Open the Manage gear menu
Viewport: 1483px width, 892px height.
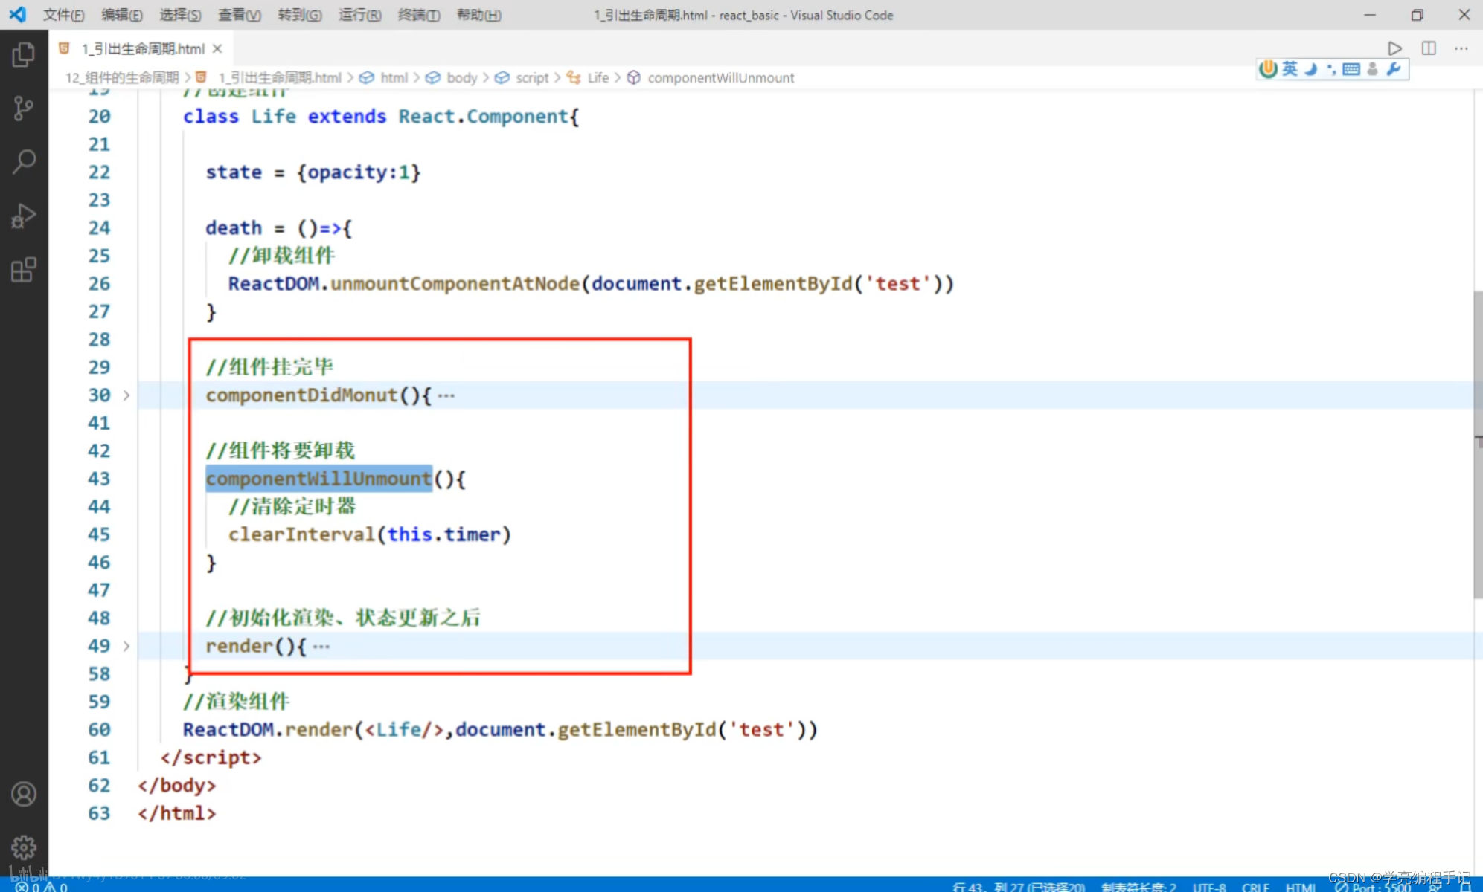point(24,847)
